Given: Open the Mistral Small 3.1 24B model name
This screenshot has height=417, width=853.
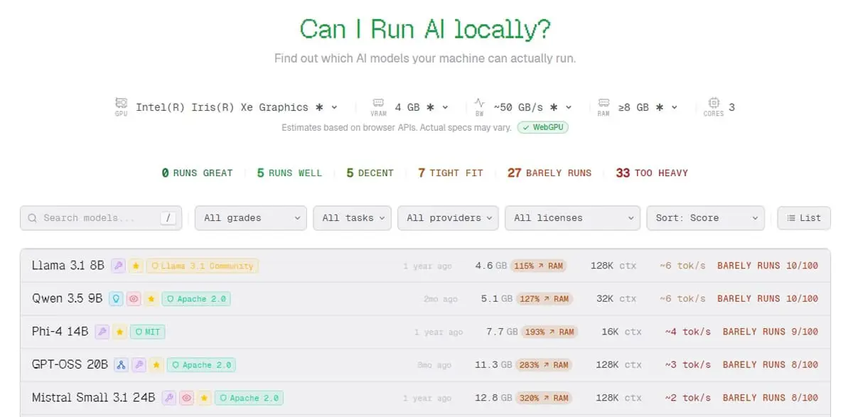Looking at the screenshot, I should click(94, 398).
